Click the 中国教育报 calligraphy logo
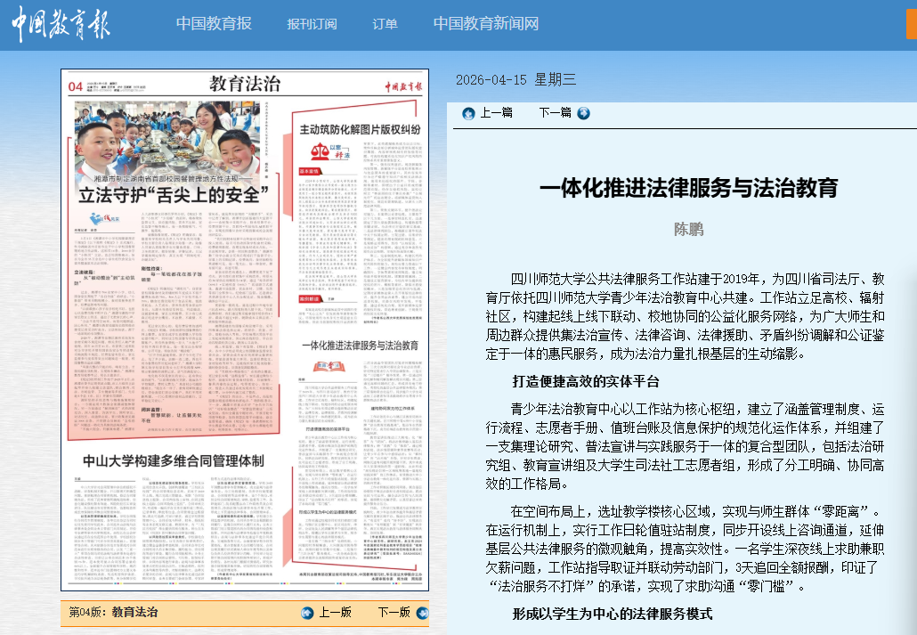Viewport: 917px width, 635px height. pos(61,24)
